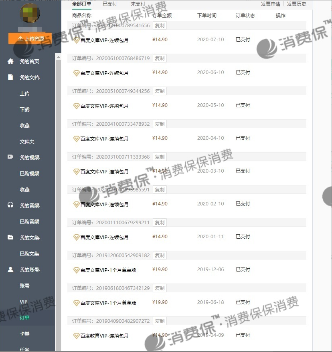Select 上传 under 我的文档

(x=24, y=93)
